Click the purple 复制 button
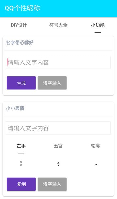The height and width of the screenshot is (199, 117). point(21,184)
